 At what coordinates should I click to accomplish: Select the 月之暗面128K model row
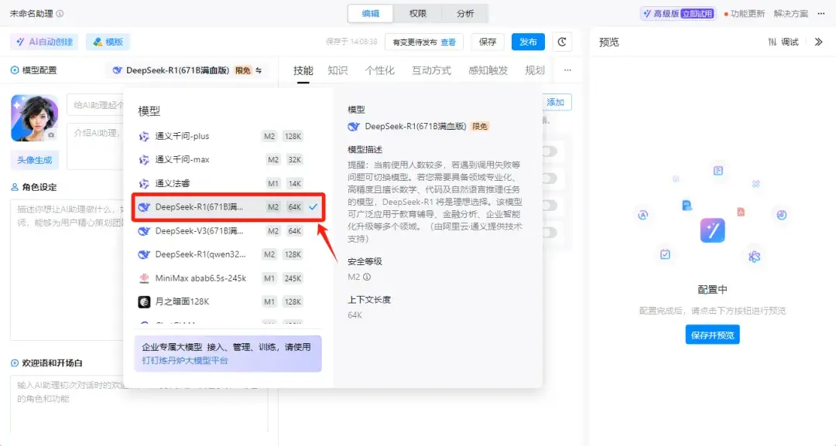click(x=228, y=301)
